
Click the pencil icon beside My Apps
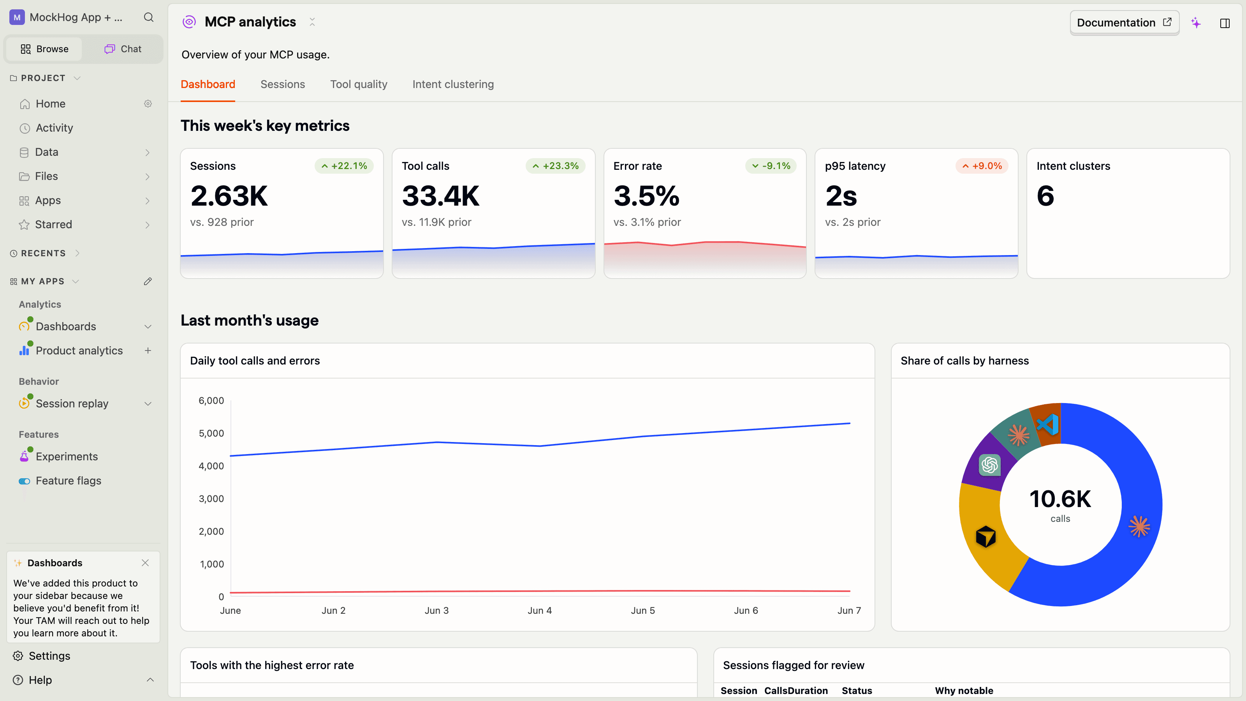pyautogui.click(x=148, y=281)
